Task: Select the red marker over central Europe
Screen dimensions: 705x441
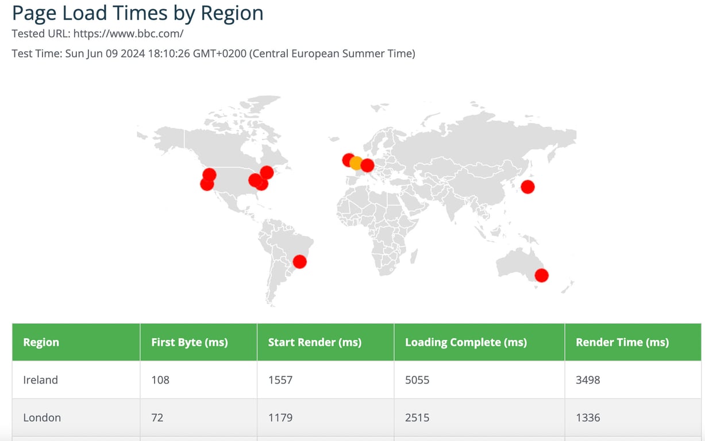Action: pyautogui.click(x=367, y=165)
